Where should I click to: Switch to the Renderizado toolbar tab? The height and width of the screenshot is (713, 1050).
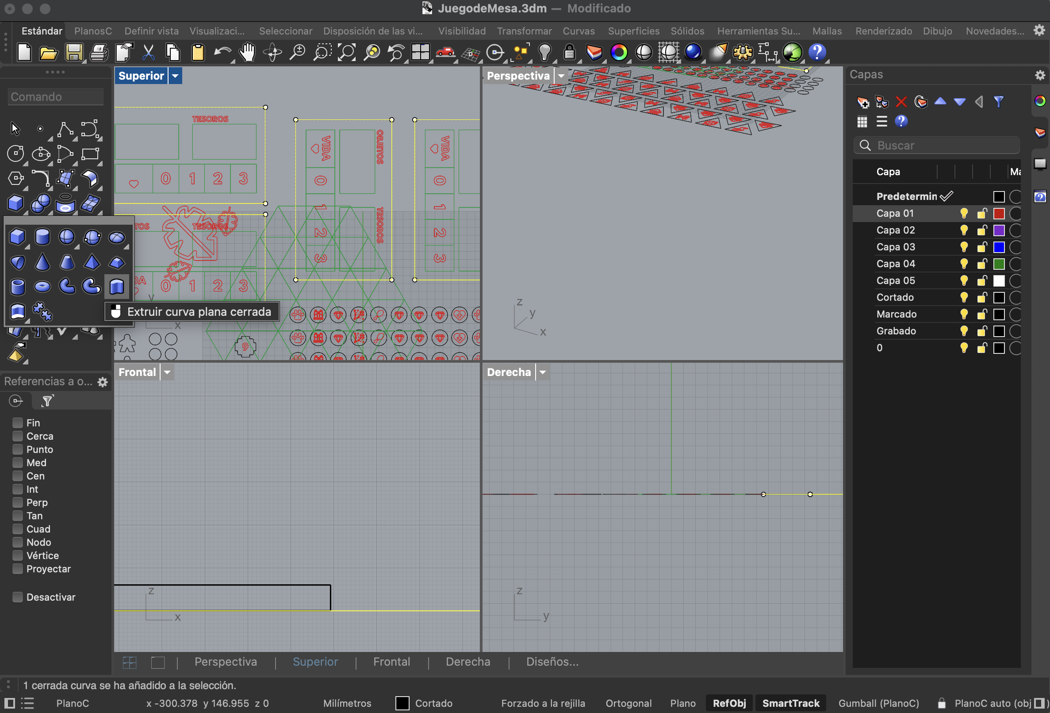(x=883, y=31)
